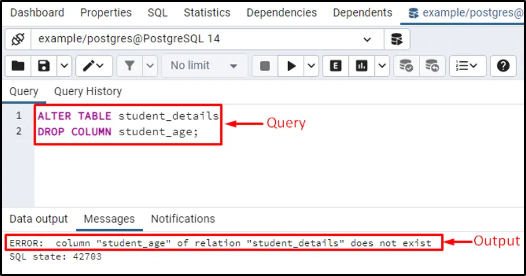The width and height of the screenshot is (526, 276).
Task: Click the Open File folder icon
Action: pyautogui.click(x=18, y=66)
